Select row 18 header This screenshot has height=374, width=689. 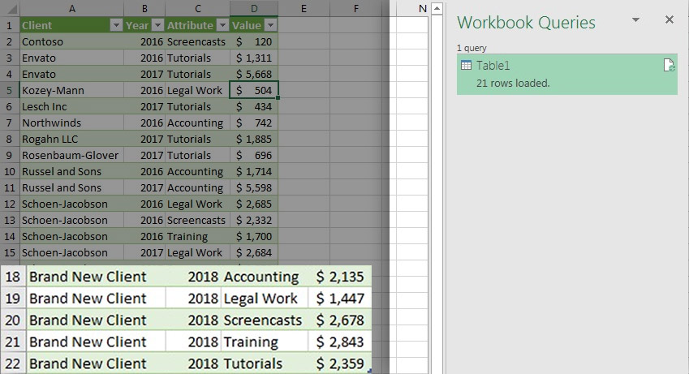click(13, 277)
